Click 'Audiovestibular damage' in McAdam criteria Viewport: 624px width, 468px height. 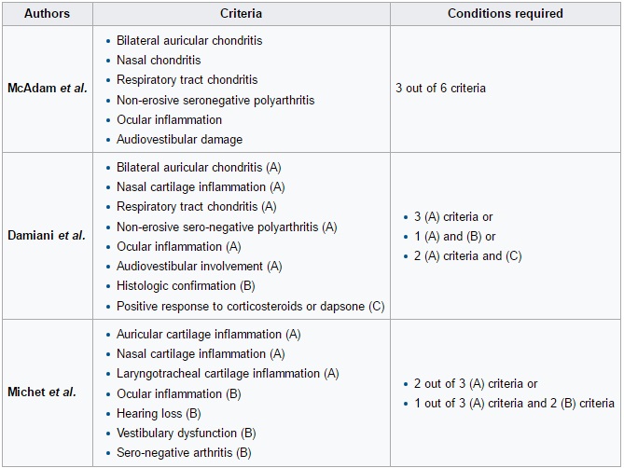179,139
